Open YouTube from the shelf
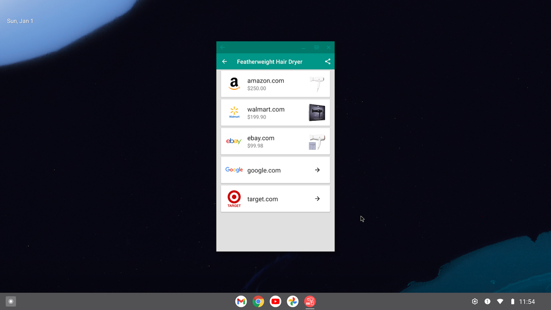The height and width of the screenshot is (310, 551). 275,301
